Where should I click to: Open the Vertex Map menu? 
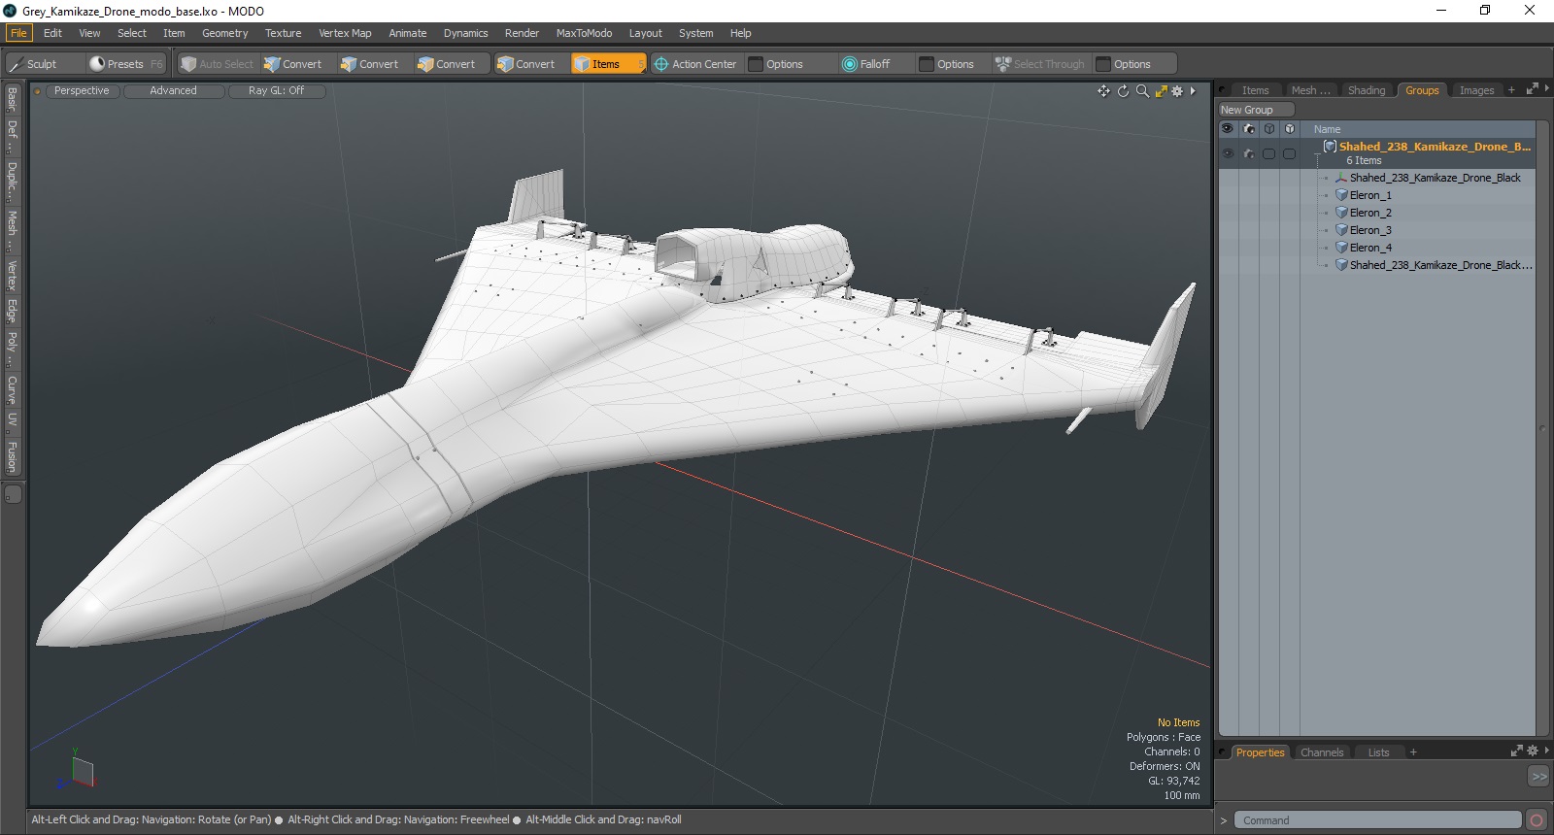coord(345,33)
